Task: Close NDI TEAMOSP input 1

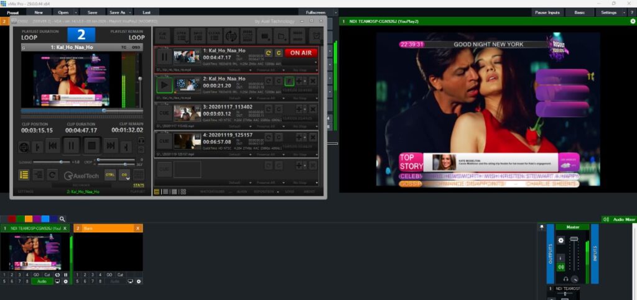Action: point(65,229)
